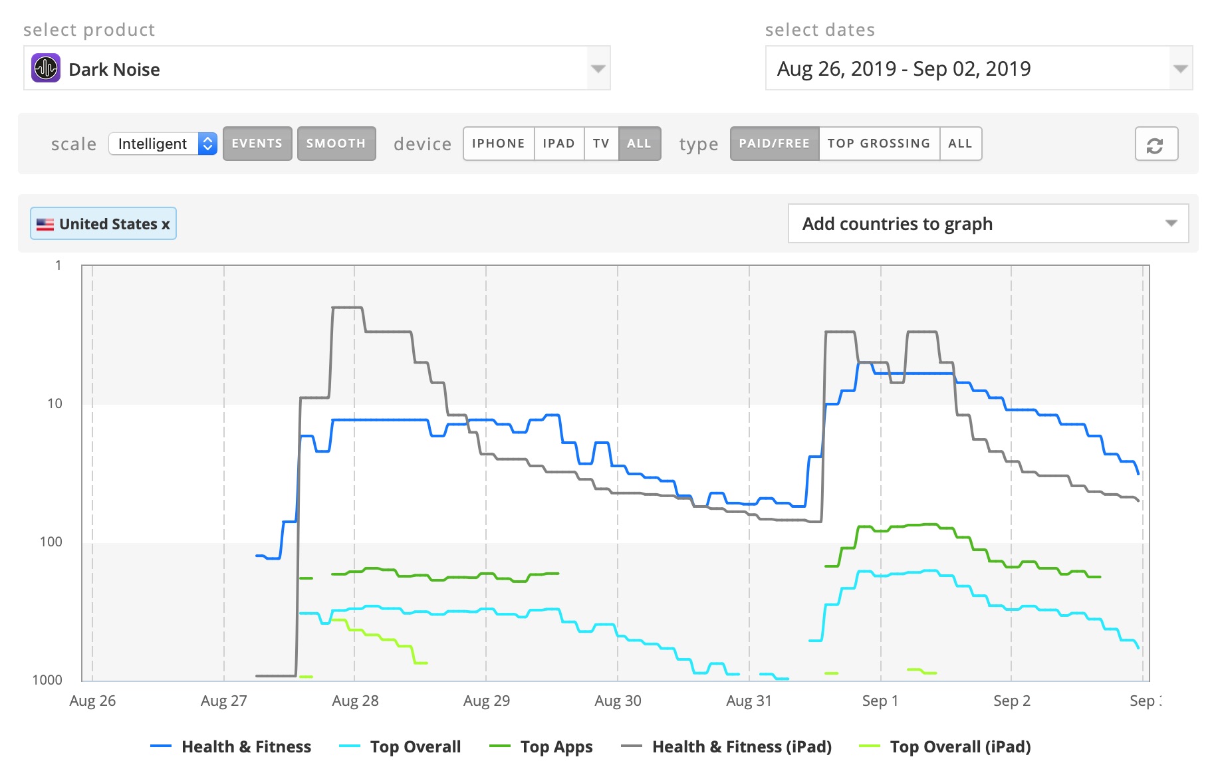The image size is (1218, 779).
Task: Open the select product dropdown arrow
Action: 598,68
